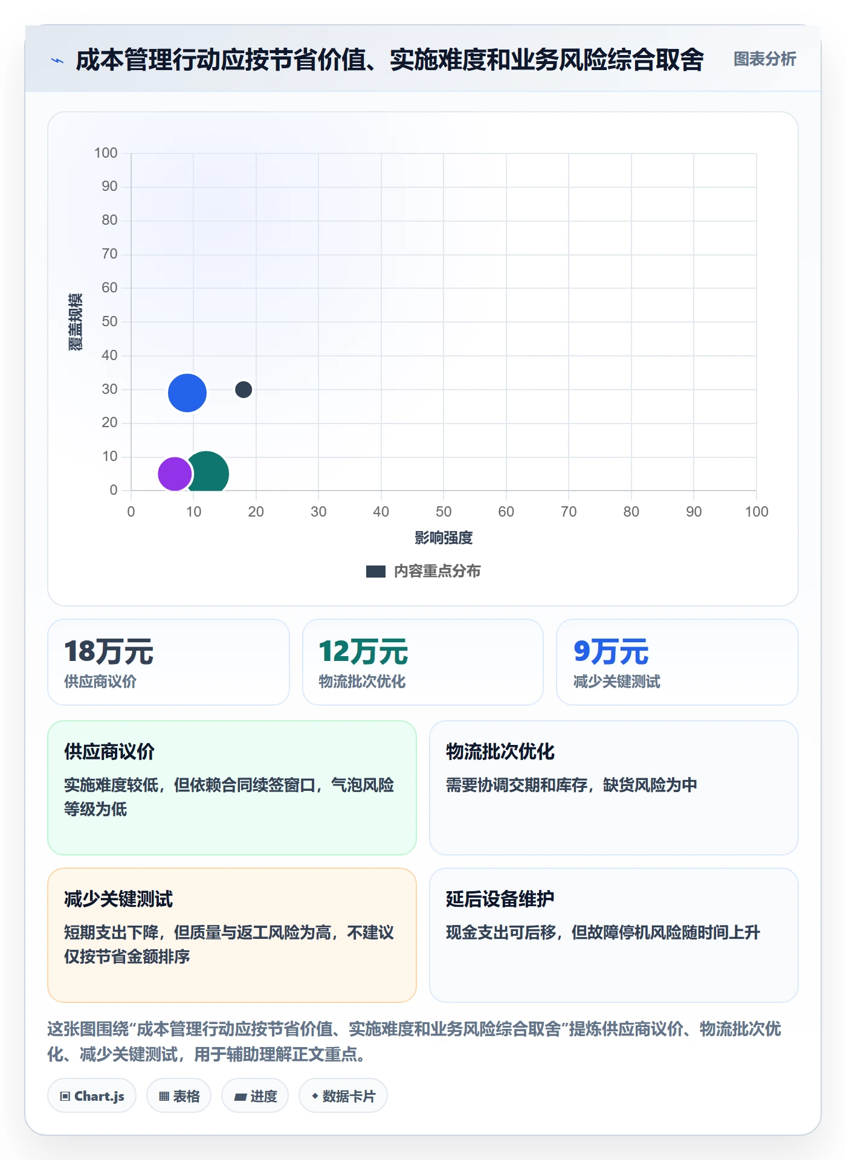
Task: Select the 12万元 物流批次优化 stat card
Action: coord(423,662)
